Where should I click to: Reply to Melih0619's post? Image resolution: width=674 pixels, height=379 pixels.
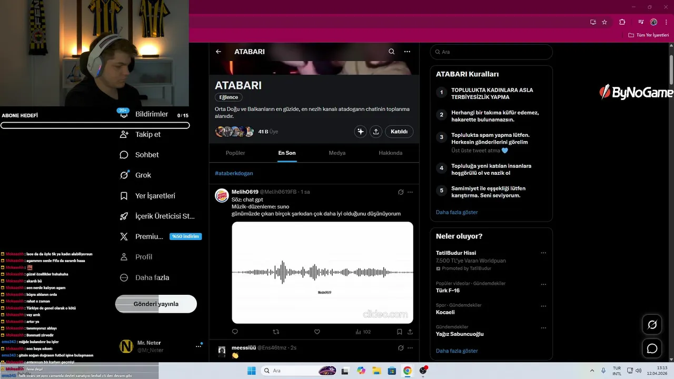click(235, 332)
